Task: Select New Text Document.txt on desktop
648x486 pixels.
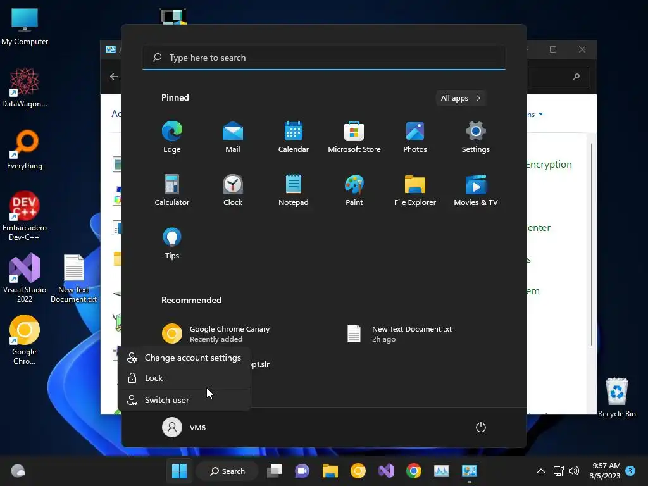Action: click(74, 278)
